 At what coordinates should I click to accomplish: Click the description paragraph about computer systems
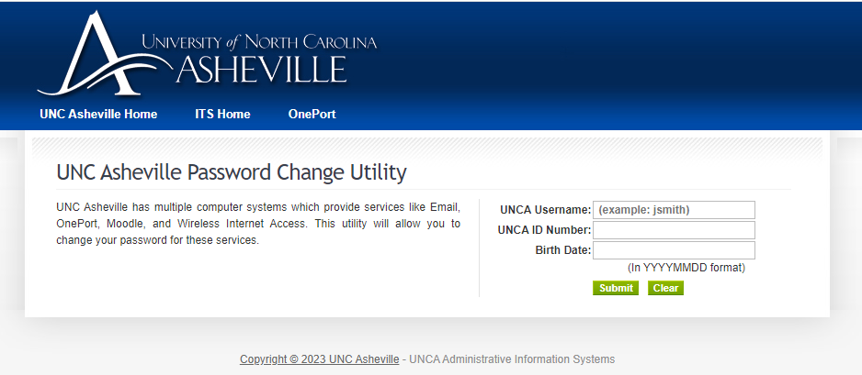pyautogui.click(x=258, y=225)
